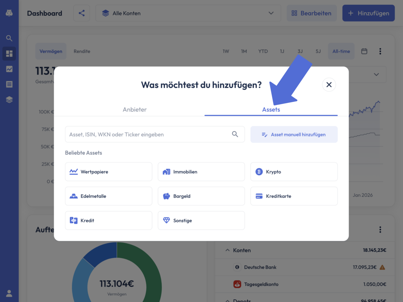Open the search icon in the sidebar

tap(9, 38)
